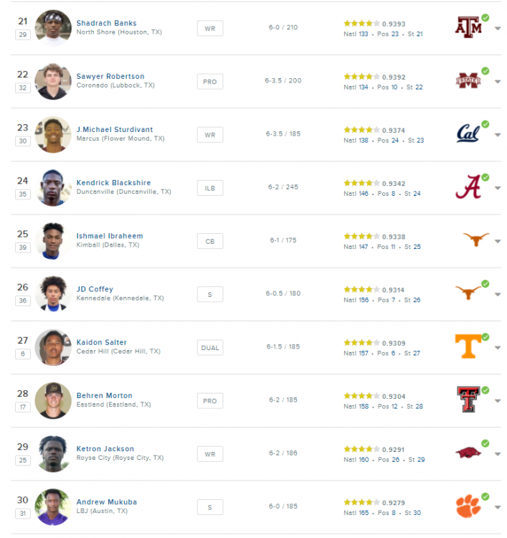
Task: Click Ishmael Ibraheem's profile photo
Action: (52, 241)
